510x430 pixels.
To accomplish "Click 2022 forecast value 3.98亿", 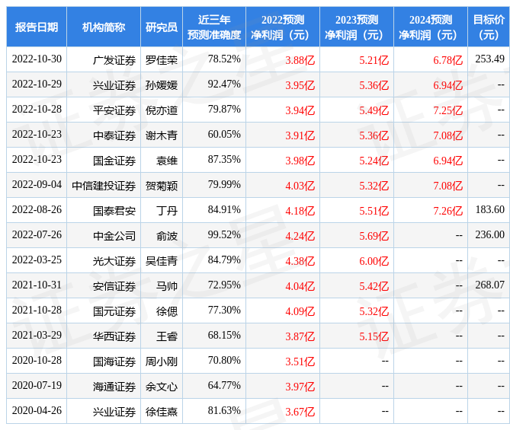I will (300, 161).
